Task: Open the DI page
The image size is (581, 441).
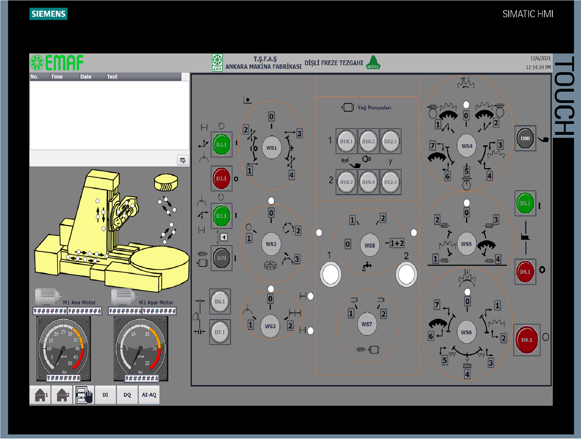Action: [x=105, y=395]
